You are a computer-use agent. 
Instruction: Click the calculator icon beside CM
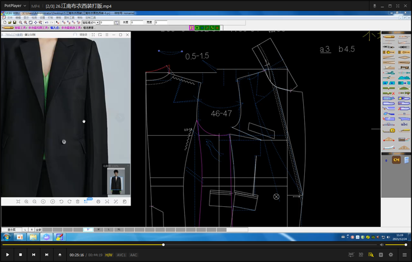tap(407, 160)
